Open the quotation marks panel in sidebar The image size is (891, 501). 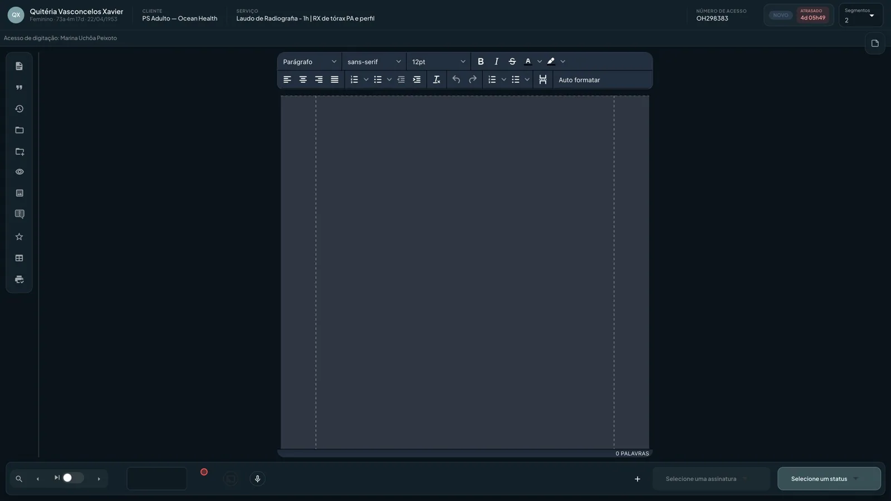[x=19, y=87]
